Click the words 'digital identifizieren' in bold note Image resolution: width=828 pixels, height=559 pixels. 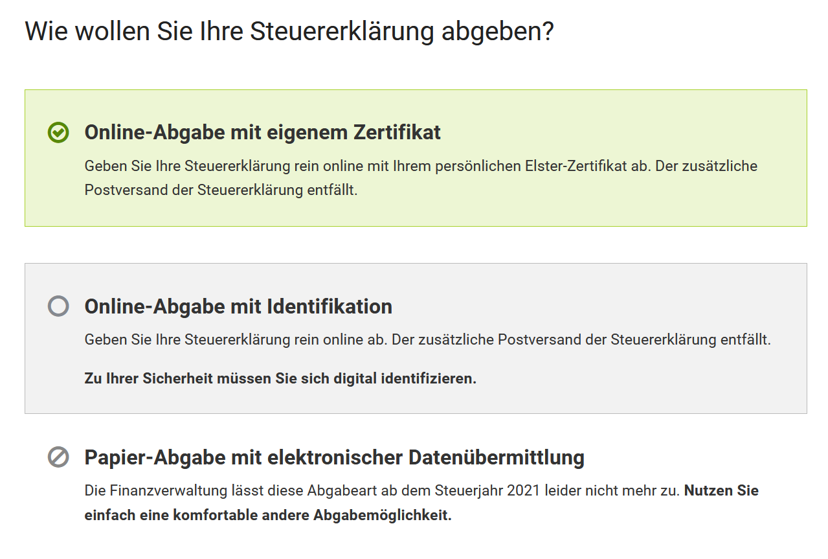[x=405, y=378]
